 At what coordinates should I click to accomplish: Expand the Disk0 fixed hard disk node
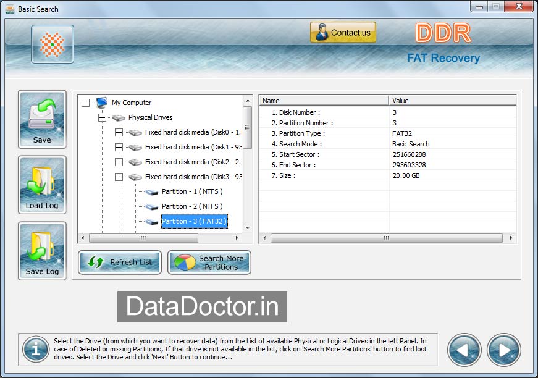(119, 132)
